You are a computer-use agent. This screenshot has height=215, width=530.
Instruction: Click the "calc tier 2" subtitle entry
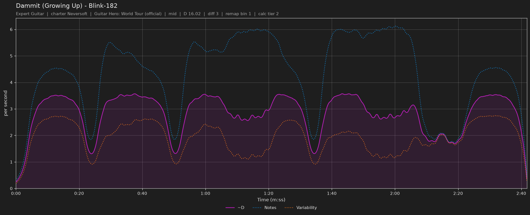click(x=268, y=14)
